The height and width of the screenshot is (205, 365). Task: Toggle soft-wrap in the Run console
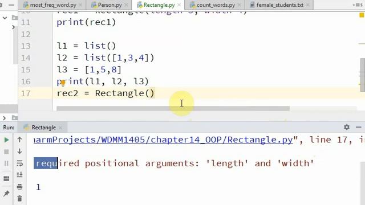pyautogui.click(x=19, y=163)
